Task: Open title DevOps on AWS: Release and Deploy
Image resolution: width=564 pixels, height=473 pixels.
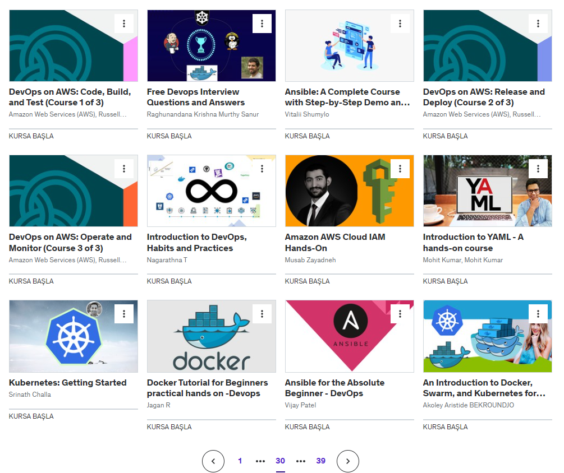Action: 484,98
